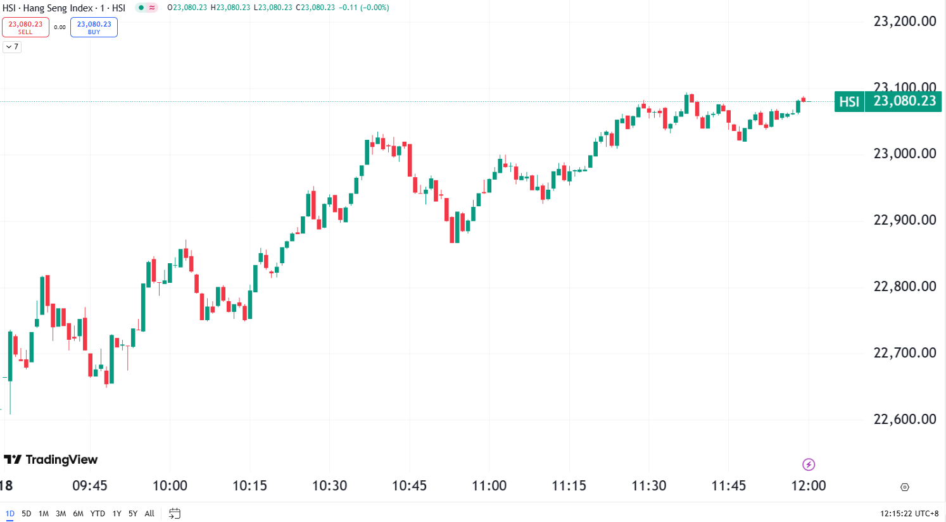This screenshot has width=946, height=522.
Task: Click the red SELL button
Action: tap(25, 27)
